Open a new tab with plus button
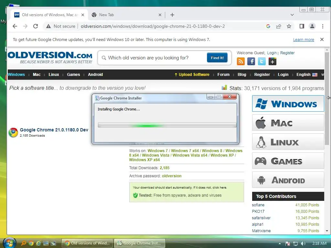This screenshot has width=331, height=248. point(172,15)
